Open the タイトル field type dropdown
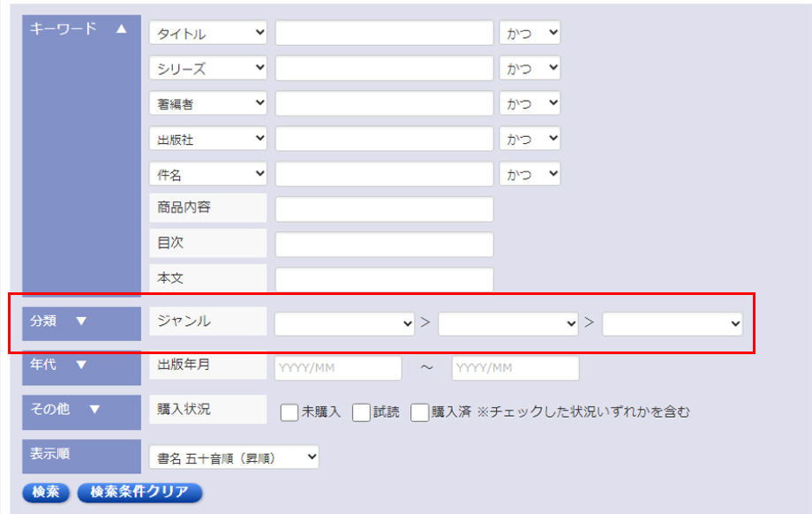 208,34
